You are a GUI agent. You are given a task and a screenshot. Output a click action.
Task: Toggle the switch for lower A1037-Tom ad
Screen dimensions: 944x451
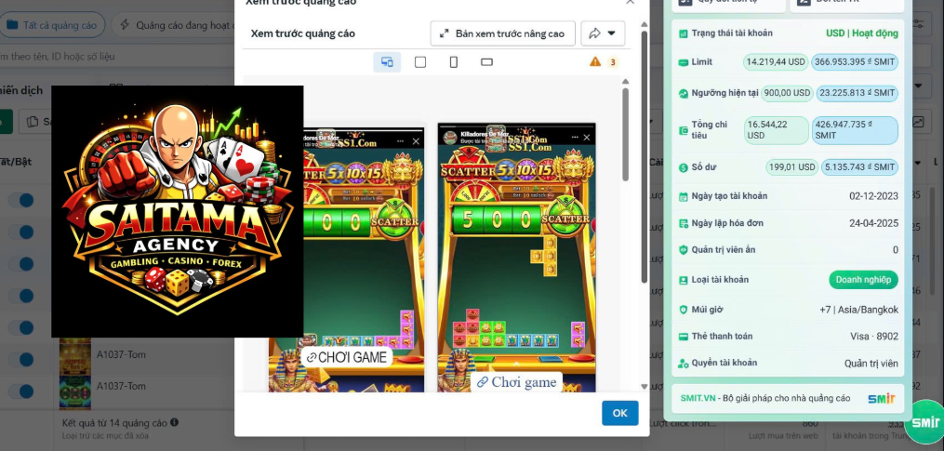[x=21, y=391]
